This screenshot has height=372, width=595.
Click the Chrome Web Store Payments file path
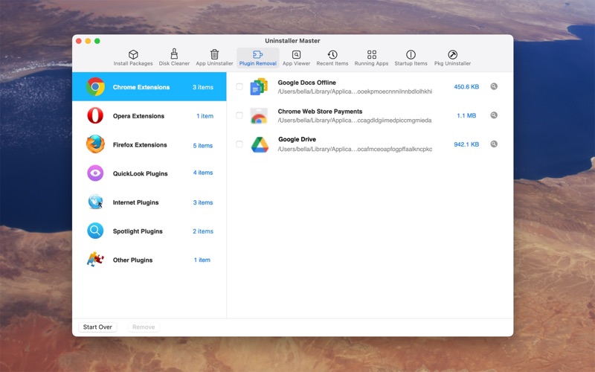click(355, 121)
